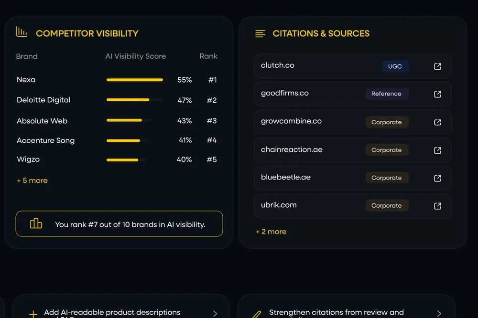Expand the Strengthen citations recommendation chevron
Image resolution: width=478 pixels, height=318 pixels.
(439, 313)
